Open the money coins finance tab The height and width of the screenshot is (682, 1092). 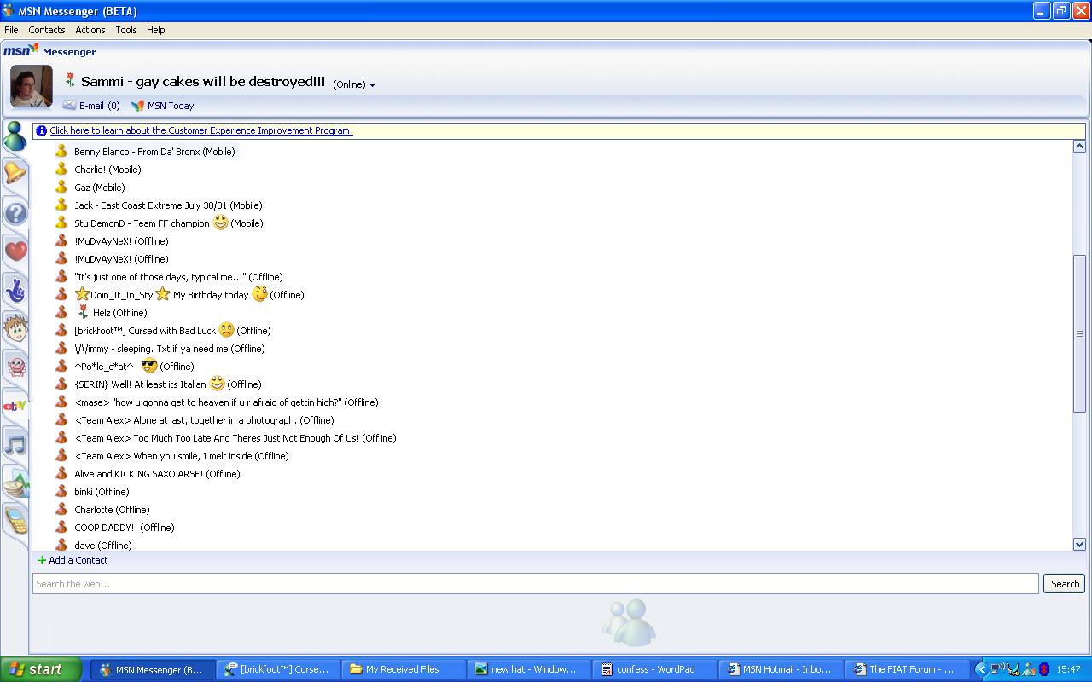[15, 483]
